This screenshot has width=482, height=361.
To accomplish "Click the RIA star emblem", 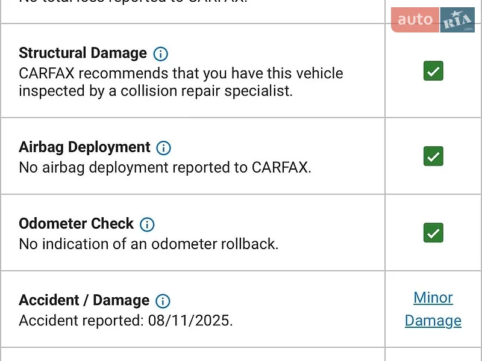I will [457, 20].
